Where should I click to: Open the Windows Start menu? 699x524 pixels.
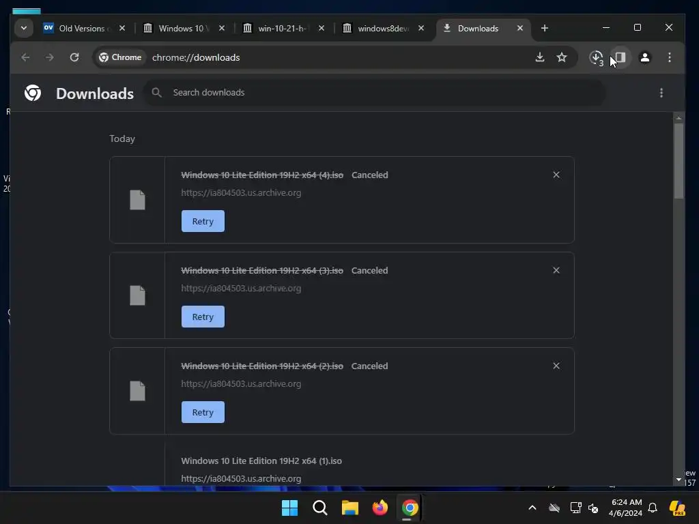(x=289, y=508)
